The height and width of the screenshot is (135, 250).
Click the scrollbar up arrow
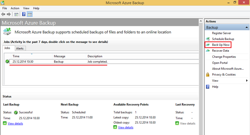click(x=201, y=21)
